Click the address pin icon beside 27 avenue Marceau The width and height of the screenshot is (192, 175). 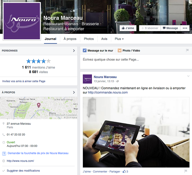tap(3, 123)
